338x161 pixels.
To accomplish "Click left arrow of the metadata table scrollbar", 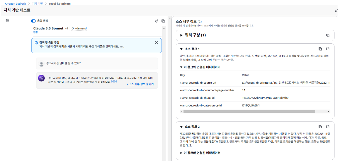I will pos(181,111).
